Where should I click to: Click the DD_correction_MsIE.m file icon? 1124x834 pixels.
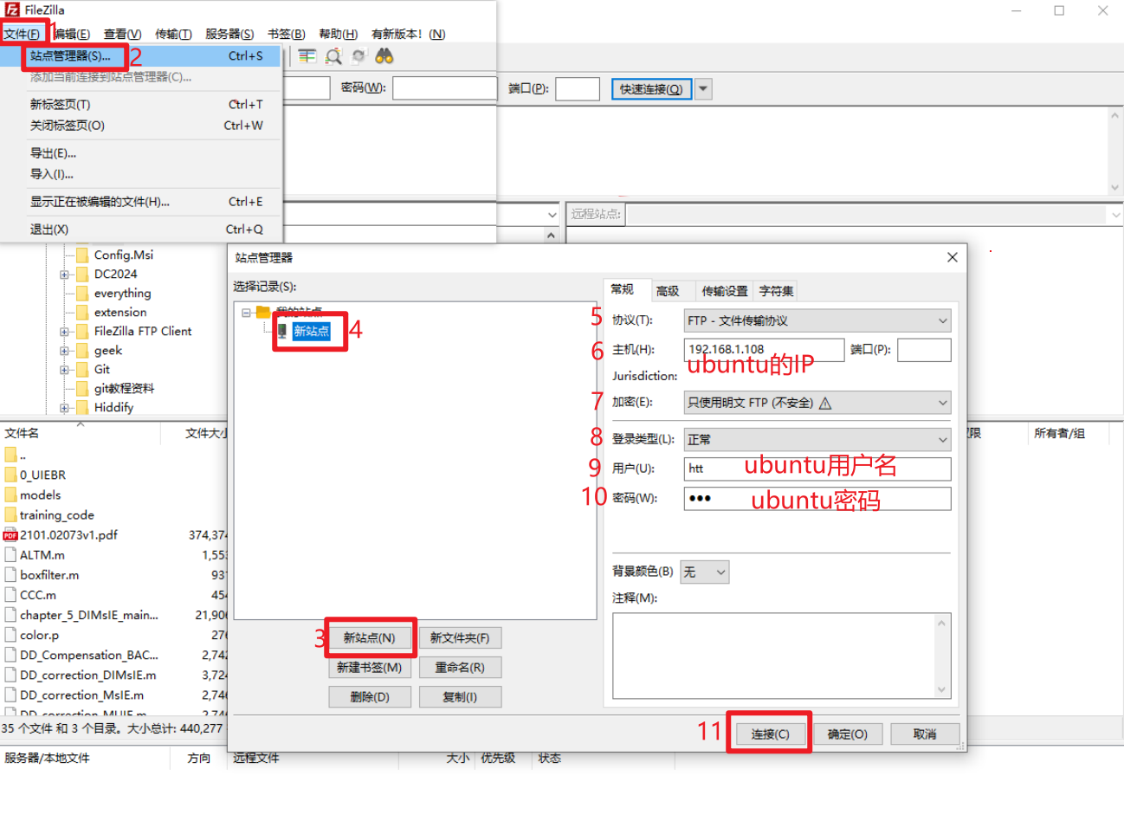click(x=10, y=695)
